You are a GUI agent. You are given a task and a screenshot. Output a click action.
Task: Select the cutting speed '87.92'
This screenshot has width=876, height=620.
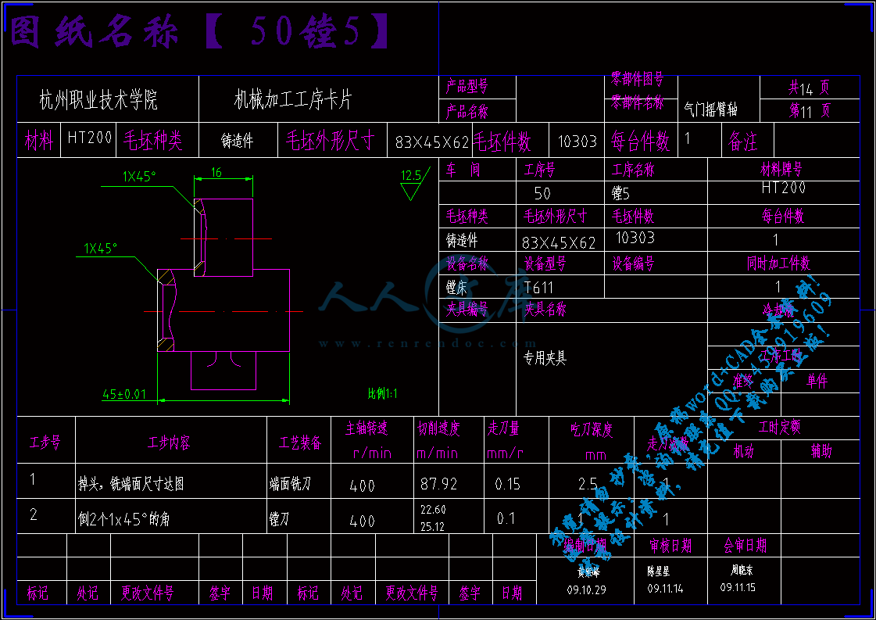[x=438, y=484]
